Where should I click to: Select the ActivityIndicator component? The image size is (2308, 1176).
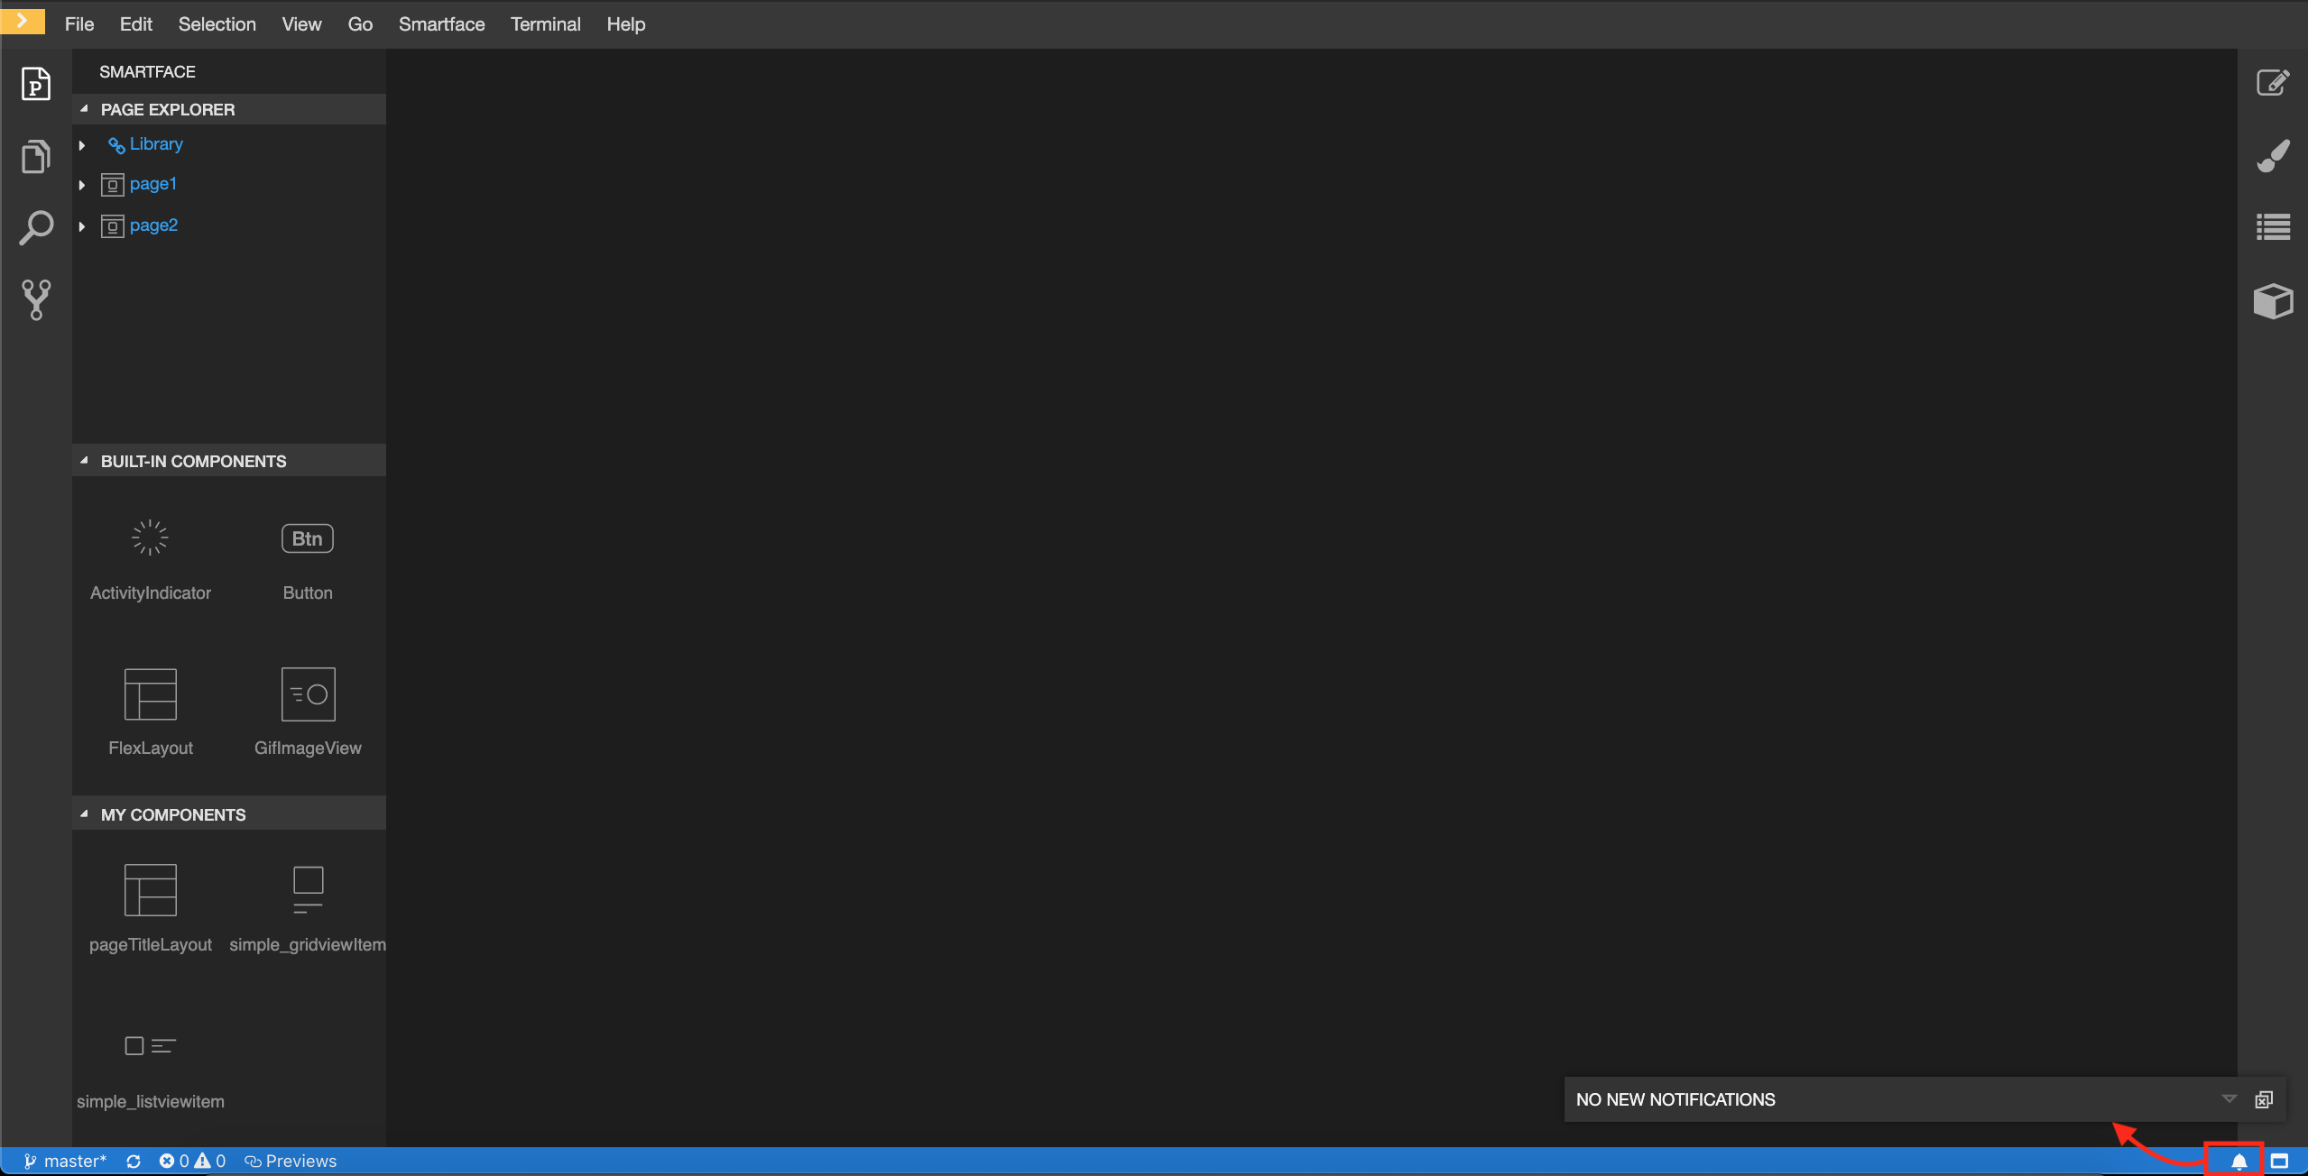pos(151,561)
